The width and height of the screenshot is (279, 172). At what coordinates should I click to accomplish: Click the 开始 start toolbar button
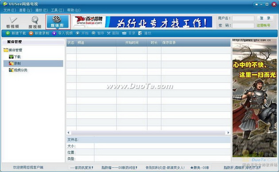pos(82,33)
